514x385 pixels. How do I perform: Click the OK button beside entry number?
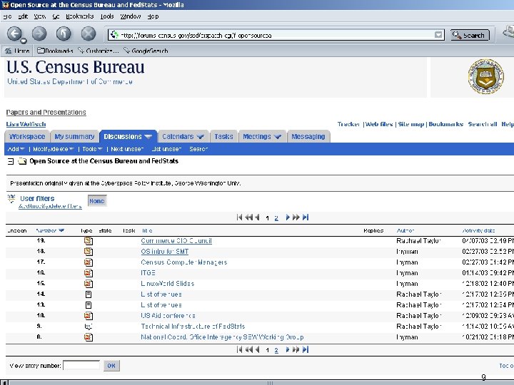click(111, 366)
